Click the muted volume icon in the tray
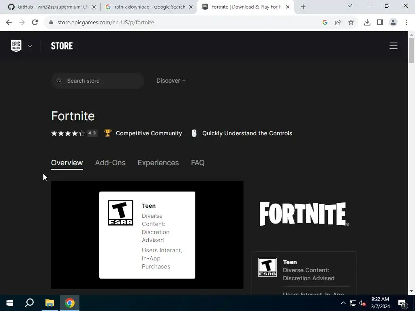This screenshot has height=311, width=415. point(363,303)
